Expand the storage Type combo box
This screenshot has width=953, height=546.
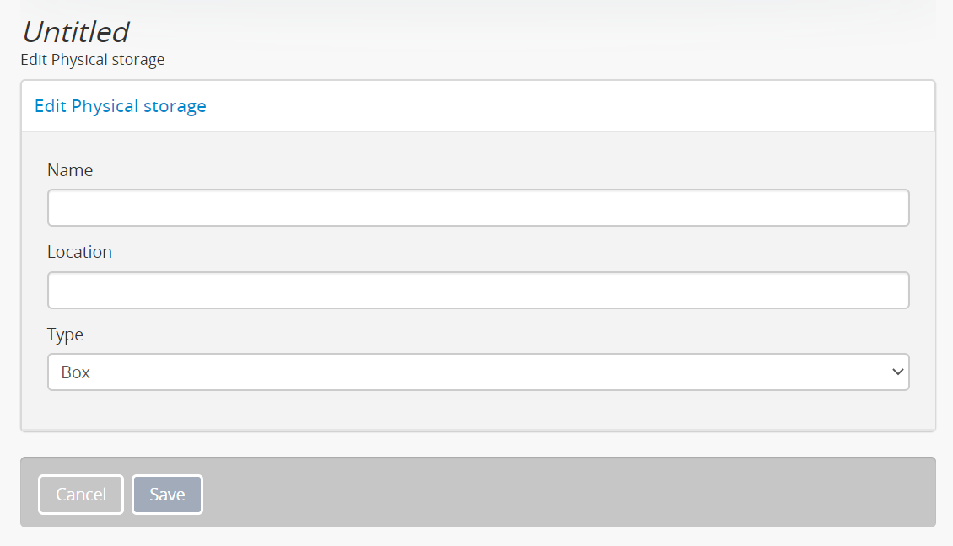pos(477,372)
